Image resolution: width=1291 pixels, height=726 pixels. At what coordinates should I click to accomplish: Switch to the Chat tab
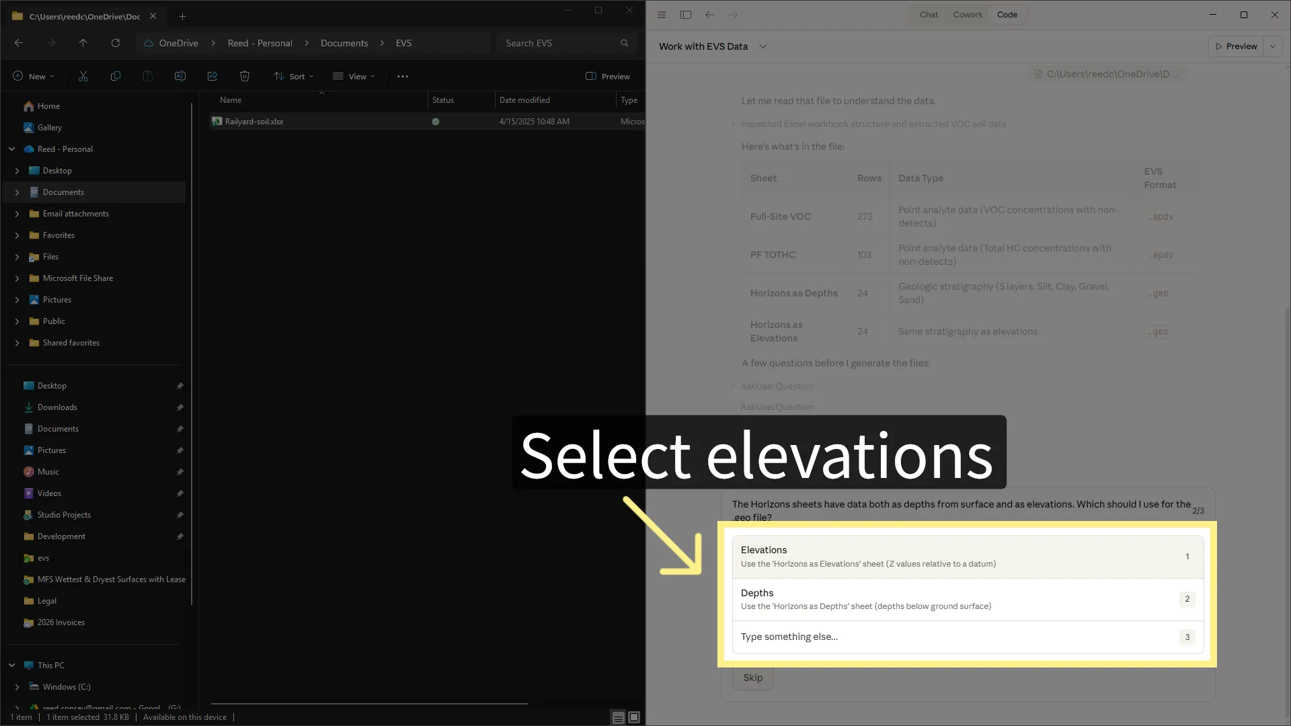929,15
